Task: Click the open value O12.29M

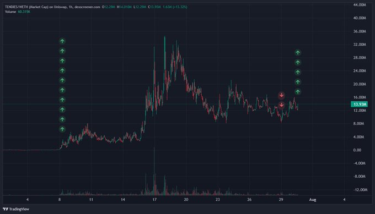Action: point(109,7)
